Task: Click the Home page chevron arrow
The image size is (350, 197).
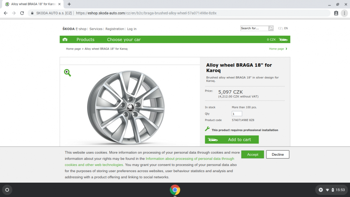Action: click(286, 49)
